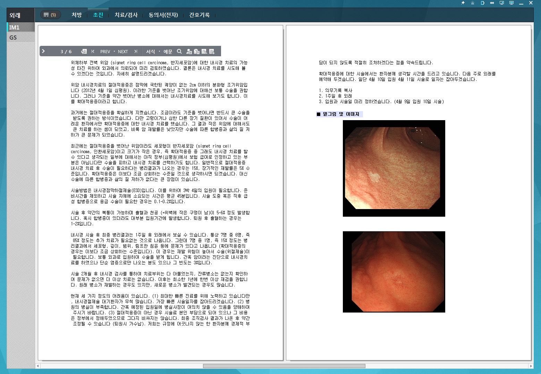Image resolution: width=541 pixels, height=374 pixels.
Task: Close the medical record window
Action: tap(531, 3)
